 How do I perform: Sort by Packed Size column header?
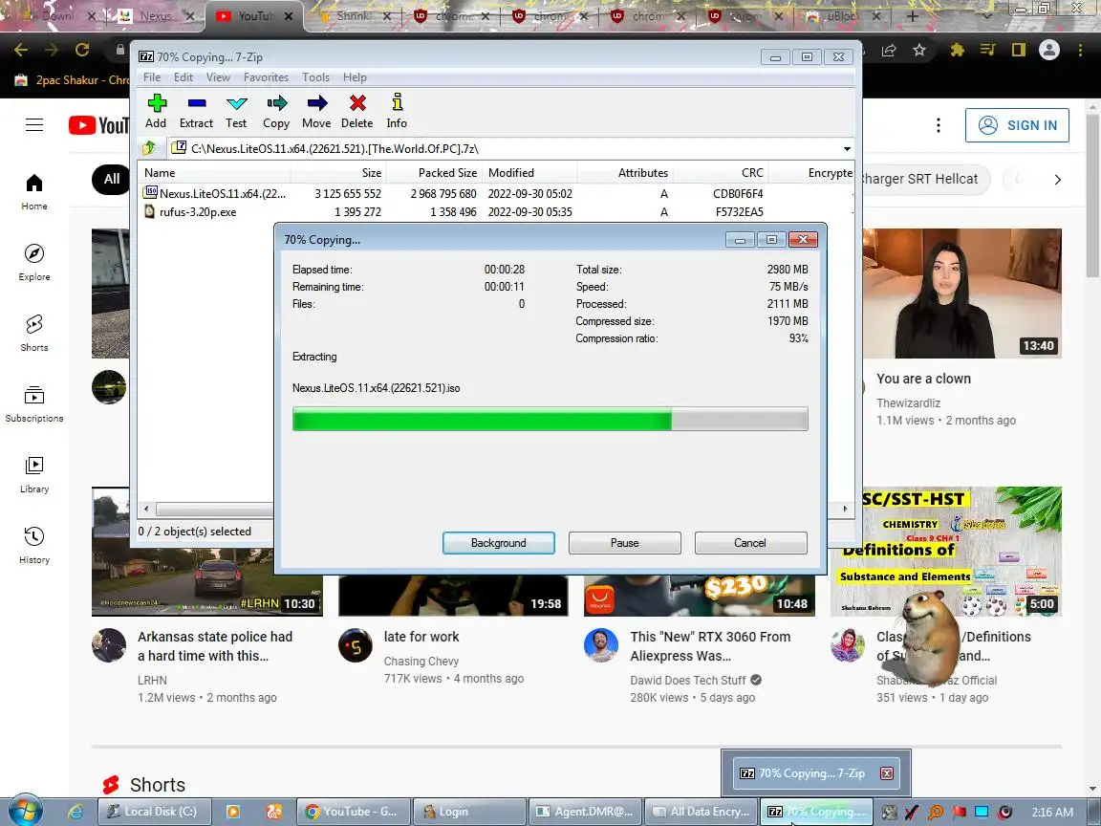[x=435, y=173]
